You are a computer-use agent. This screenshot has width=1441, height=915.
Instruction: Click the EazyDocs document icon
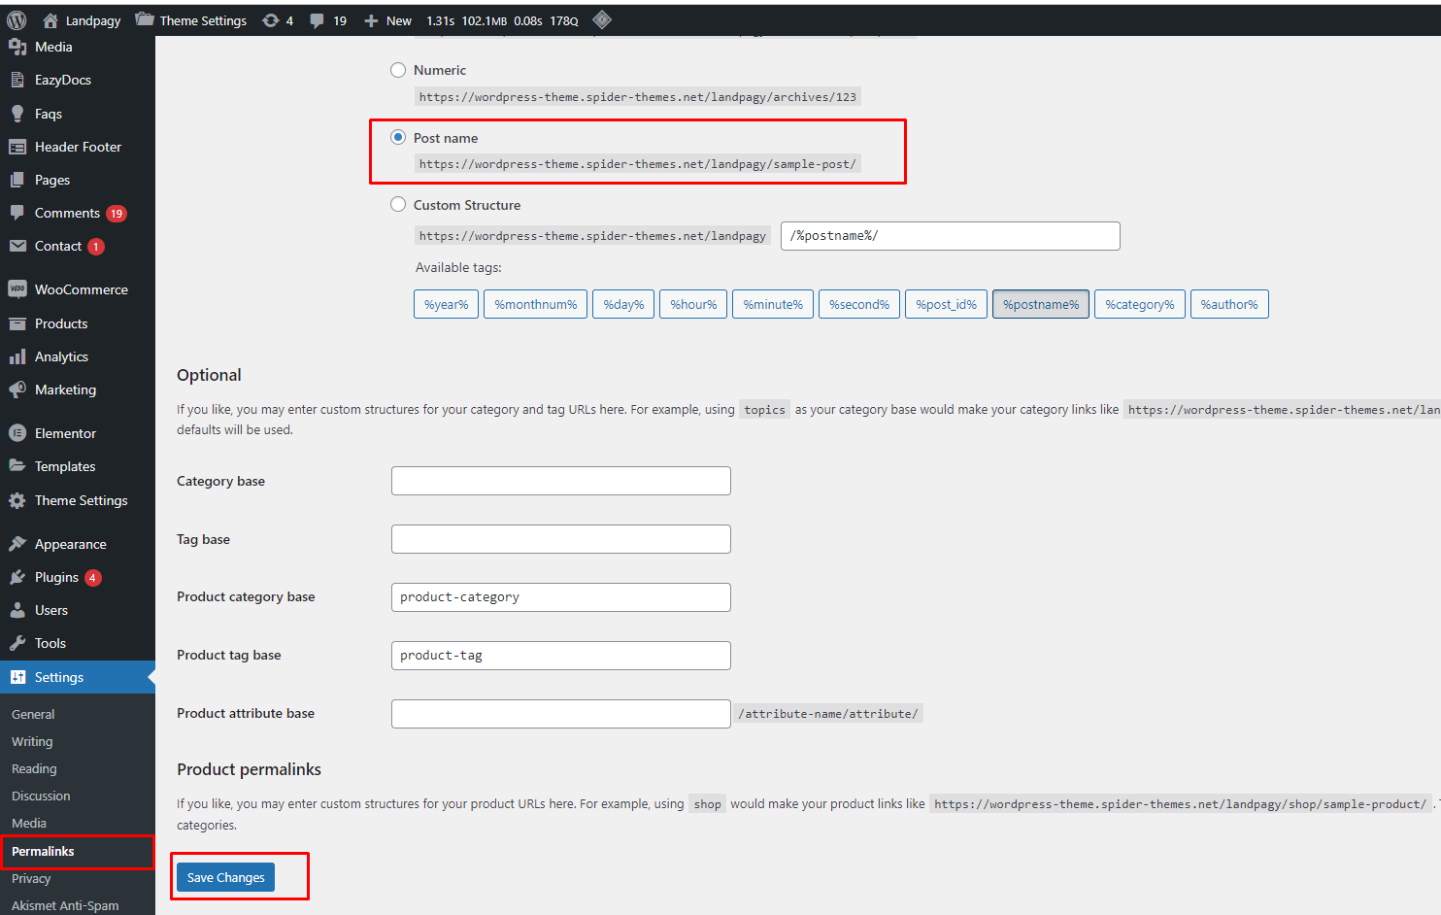(x=17, y=80)
